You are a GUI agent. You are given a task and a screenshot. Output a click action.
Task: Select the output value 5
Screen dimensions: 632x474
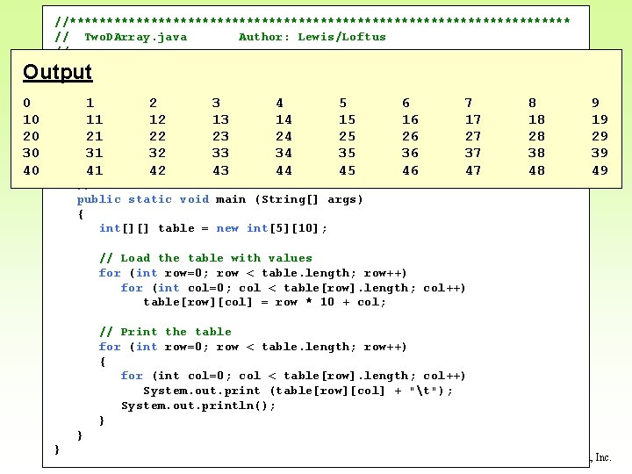[x=343, y=103]
